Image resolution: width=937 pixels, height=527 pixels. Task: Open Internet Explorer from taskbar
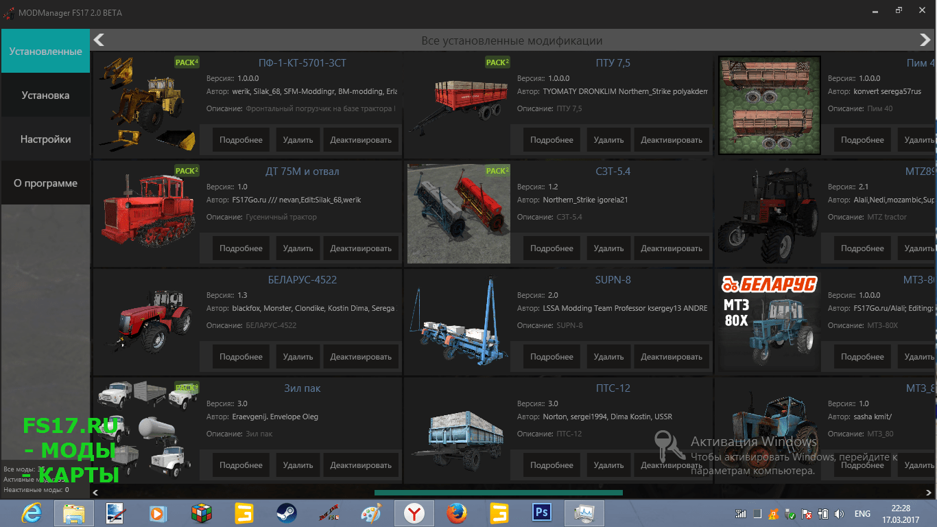(x=32, y=513)
